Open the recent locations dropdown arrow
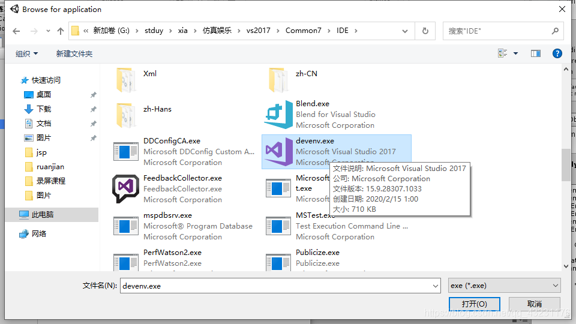This screenshot has height=324, width=576. 48,31
